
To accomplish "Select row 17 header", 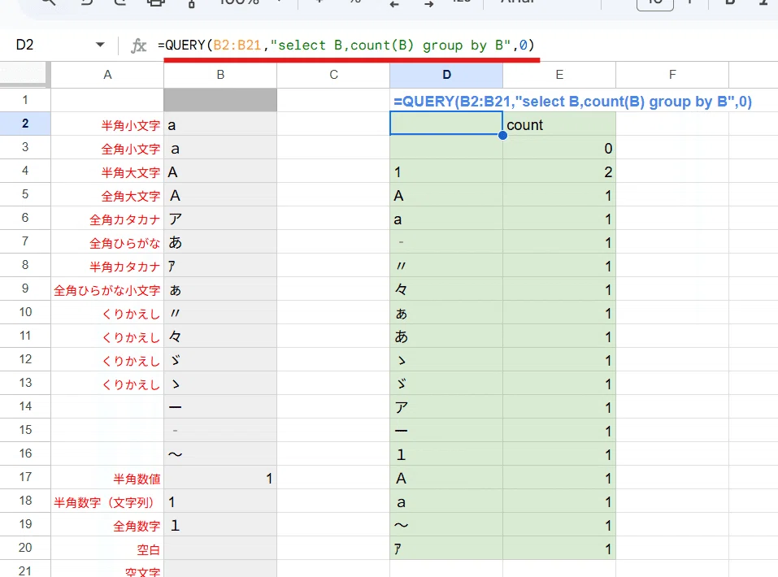I will click(25, 477).
